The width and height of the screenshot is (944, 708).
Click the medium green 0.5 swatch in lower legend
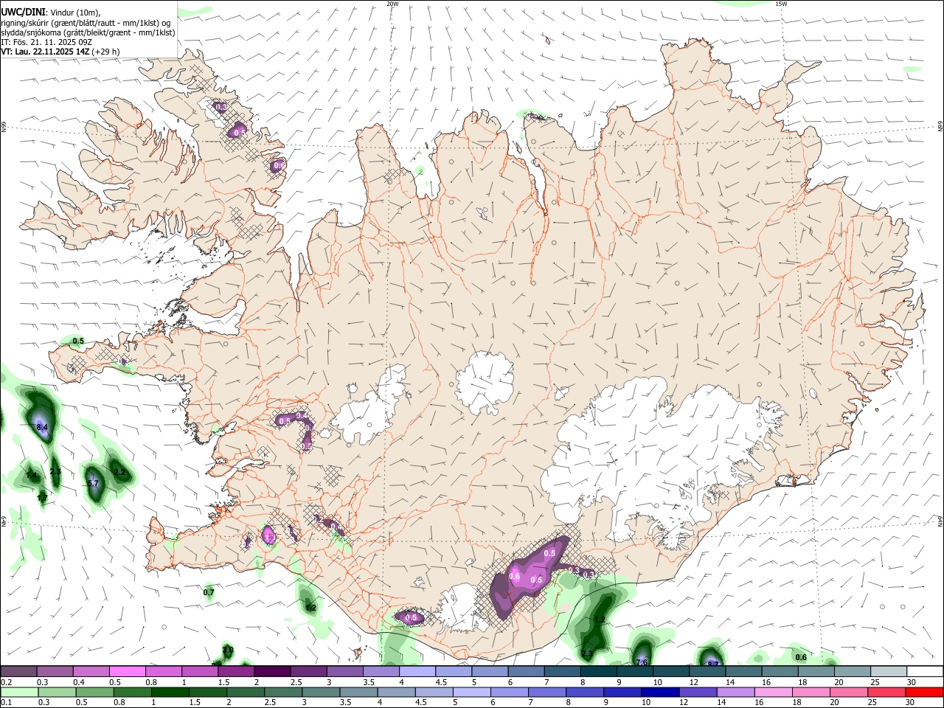[x=94, y=692]
